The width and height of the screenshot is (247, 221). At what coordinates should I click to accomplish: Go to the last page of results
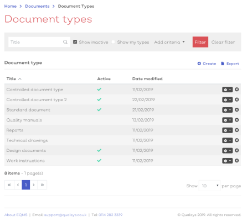(42, 185)
